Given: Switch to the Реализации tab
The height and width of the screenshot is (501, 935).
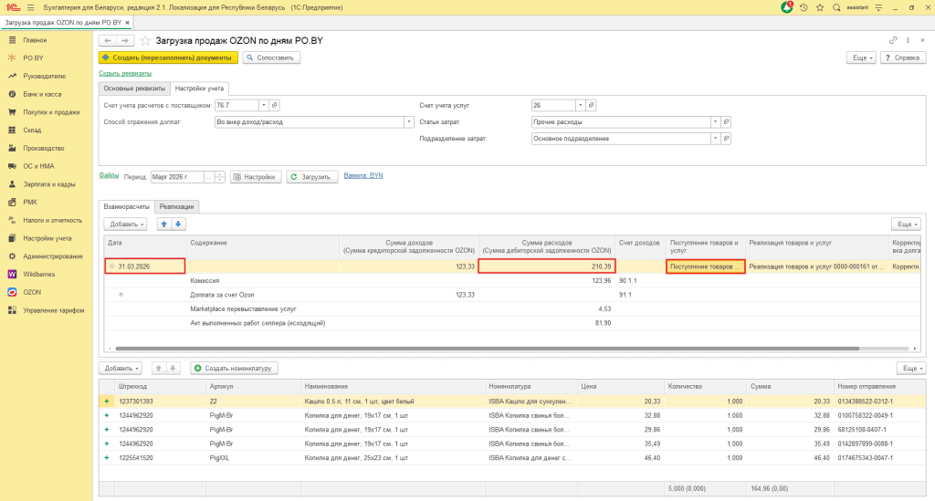Looking at the screenshot, I should pyautogui.click(x=176, y=206).
